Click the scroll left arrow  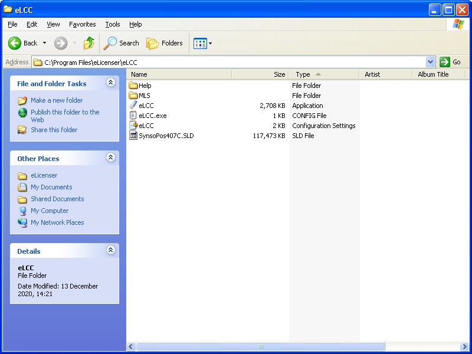[x=131, y=346]
